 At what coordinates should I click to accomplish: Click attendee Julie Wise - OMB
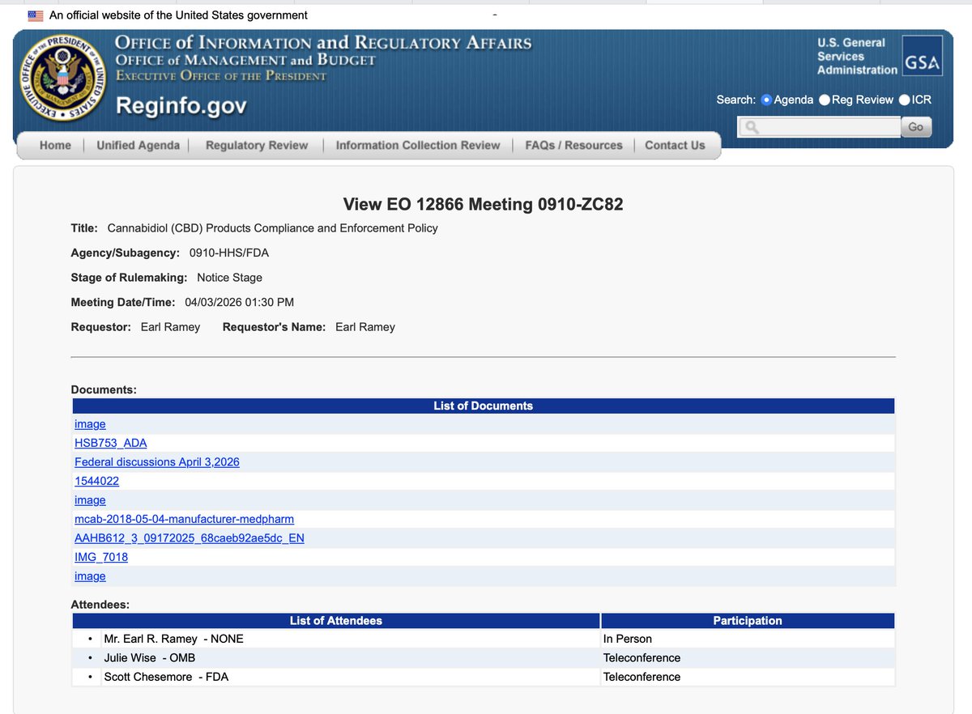click(150, 658)
